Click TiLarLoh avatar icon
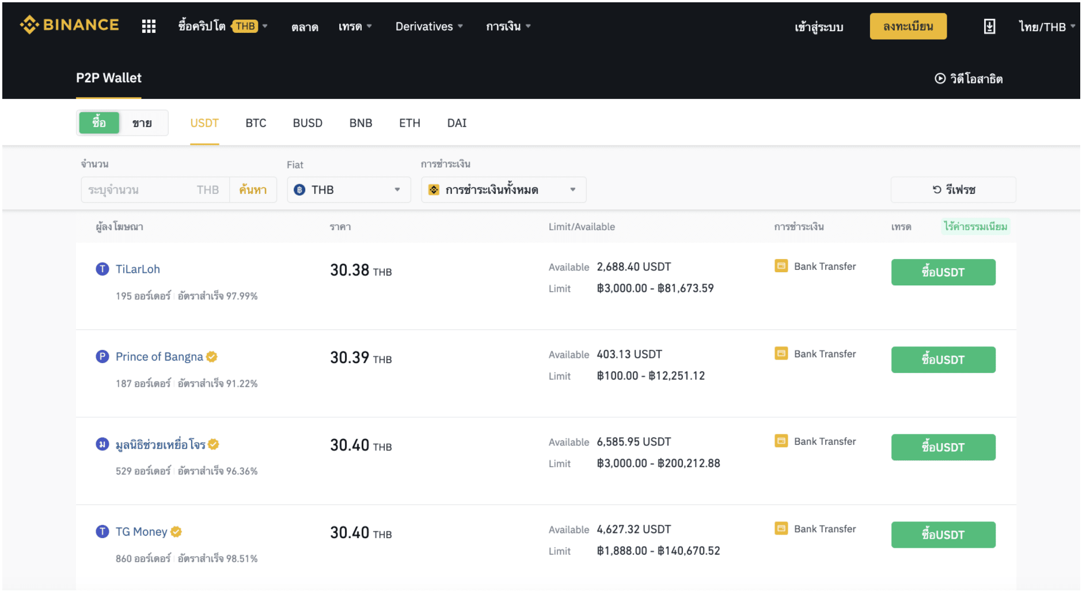Viewport: 1086px width, 595px height. tap(102, 269)
